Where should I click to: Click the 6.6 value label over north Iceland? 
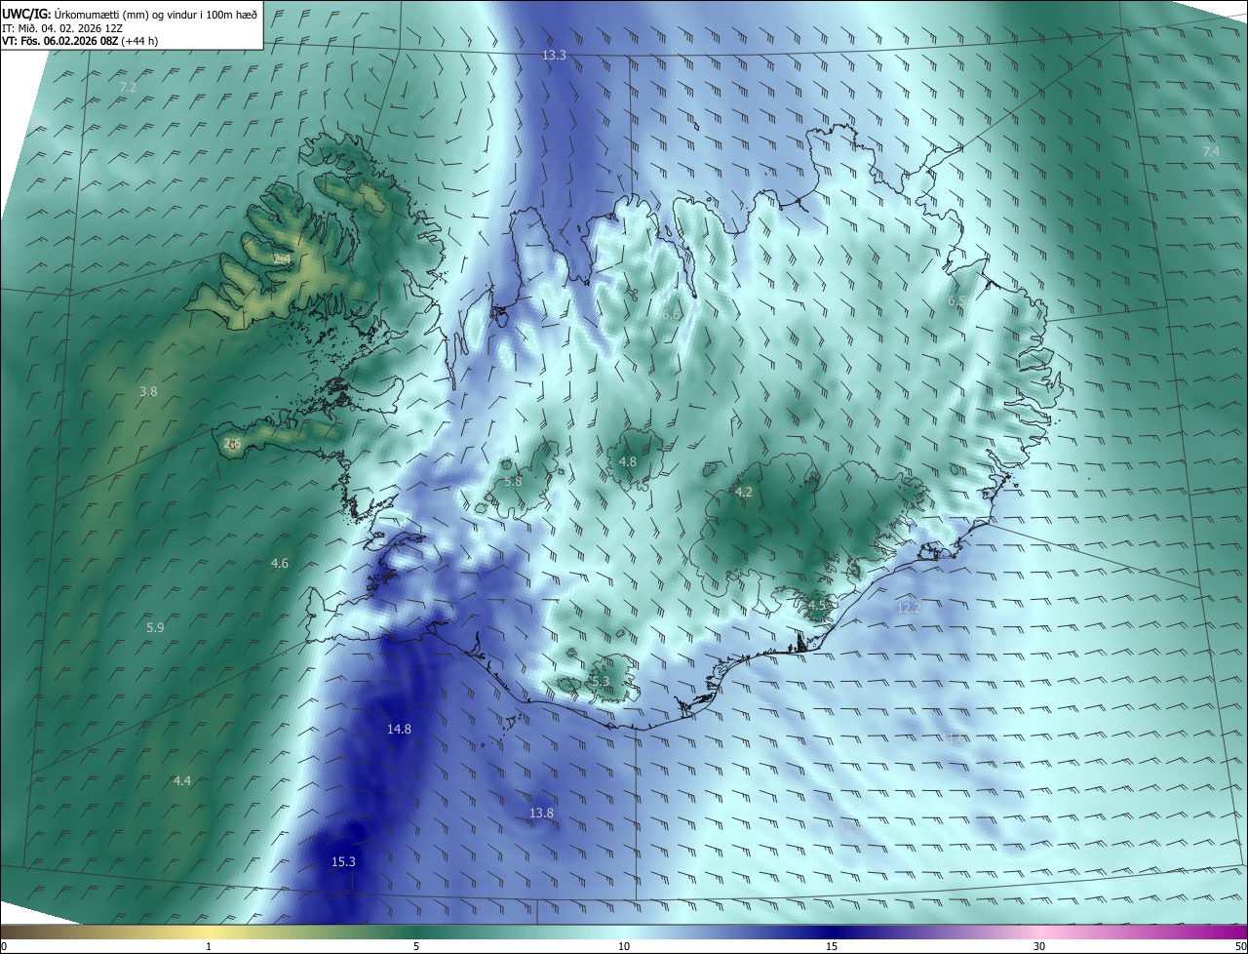(671, 315)
